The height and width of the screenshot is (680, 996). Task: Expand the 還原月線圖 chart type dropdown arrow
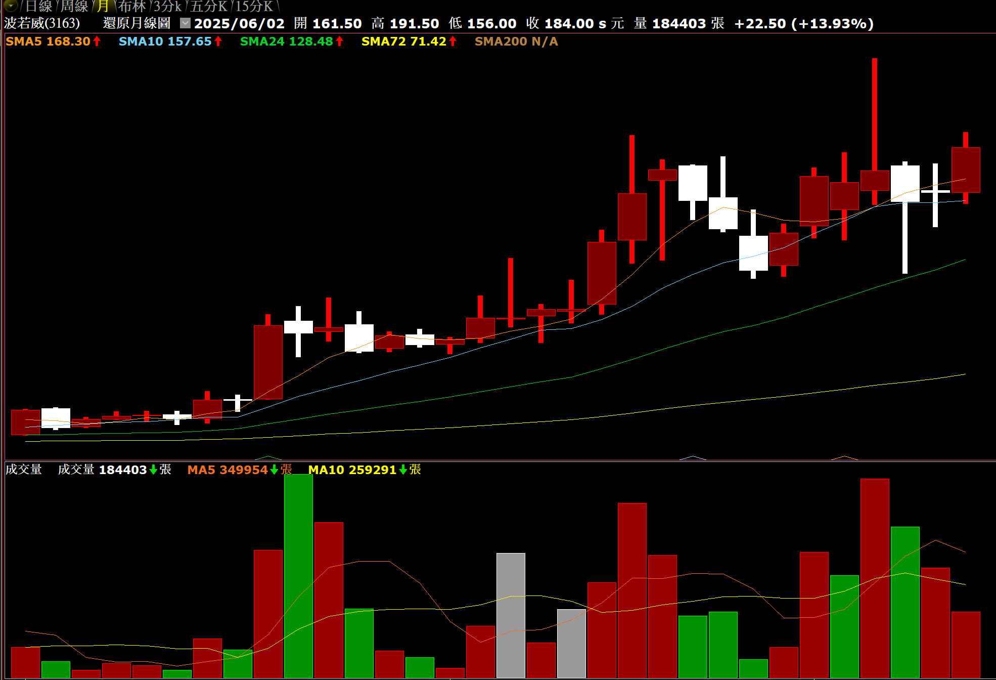(x=186, y=23)
